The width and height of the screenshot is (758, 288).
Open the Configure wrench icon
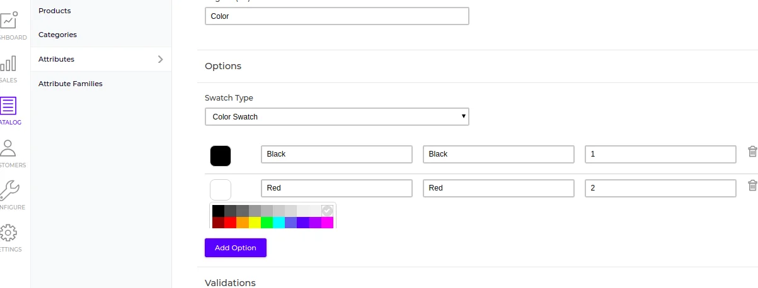pyautogui.click(x=9, y=191)
